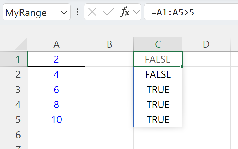Select column D header

click(x=206, y=44)
